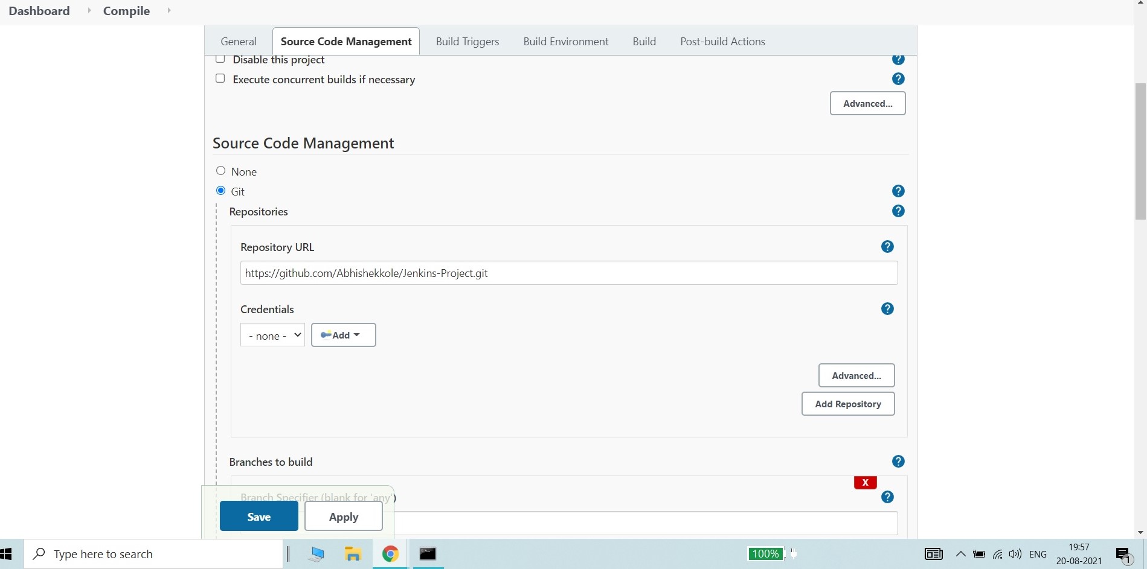
Task: Open help for the Credentials section
Action: click(x=887, y=308)
